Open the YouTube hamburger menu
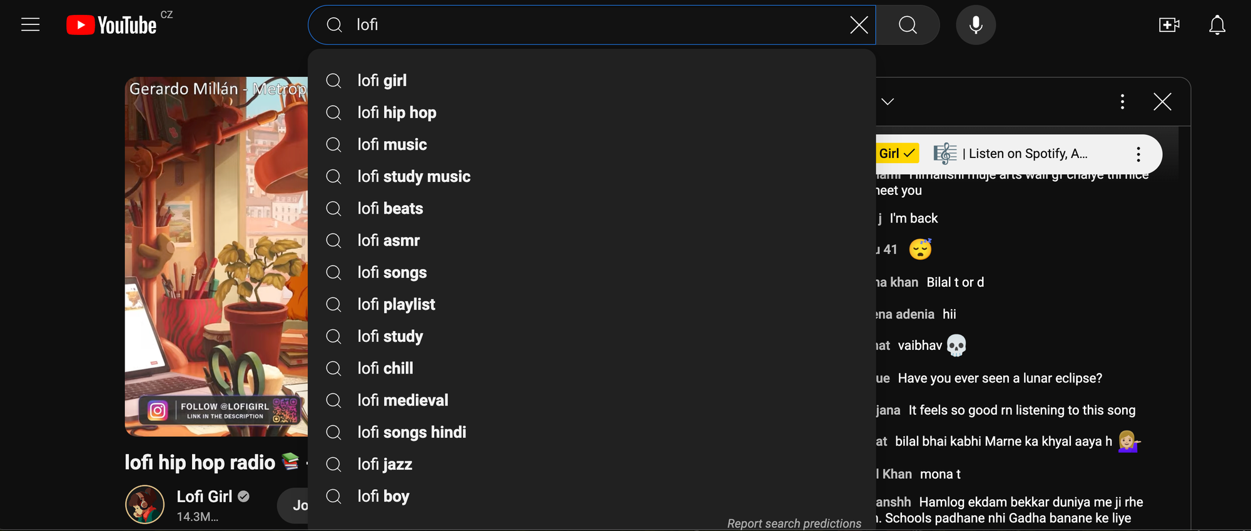 point(29,24)
